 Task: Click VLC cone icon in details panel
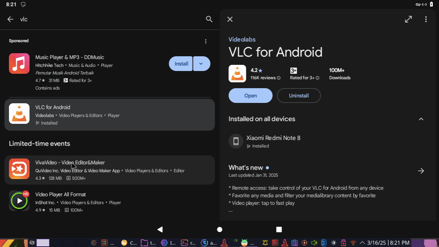click(x=237, y=73)
